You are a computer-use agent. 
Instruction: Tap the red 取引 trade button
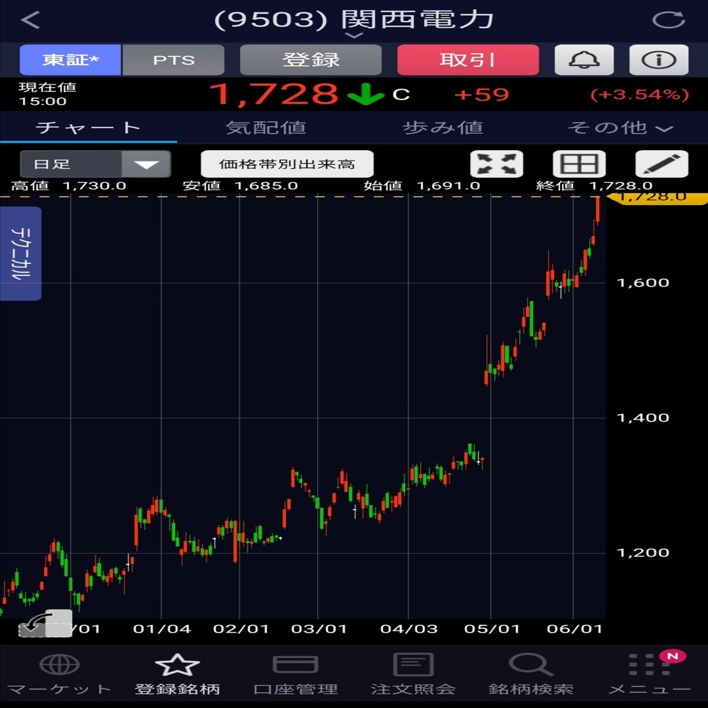(468, 60)
